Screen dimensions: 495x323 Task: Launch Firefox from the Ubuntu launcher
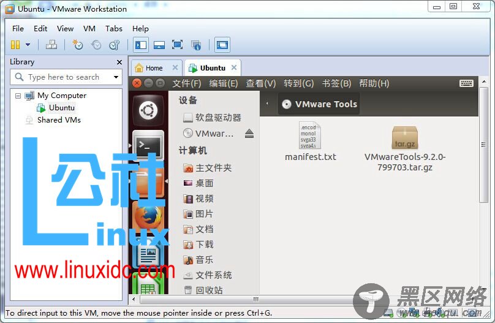[x=148, y=217]
